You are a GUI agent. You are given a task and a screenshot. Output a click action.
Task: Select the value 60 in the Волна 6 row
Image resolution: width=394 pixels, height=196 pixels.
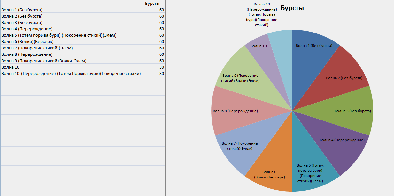coord(155,41)
